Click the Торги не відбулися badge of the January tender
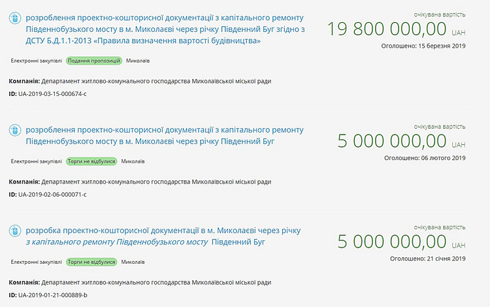 pos(91,262)
